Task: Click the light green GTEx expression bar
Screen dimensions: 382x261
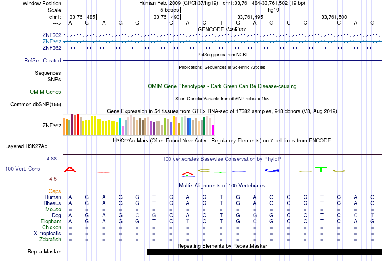Action: point(182,126)
